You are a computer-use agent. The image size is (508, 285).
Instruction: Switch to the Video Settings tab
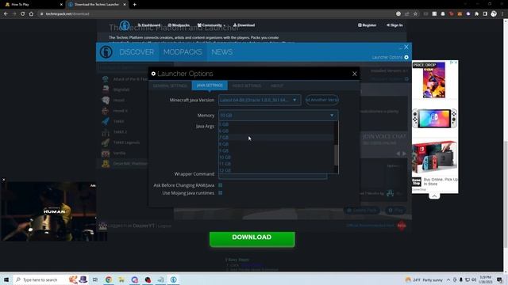[x=247, y=85]
